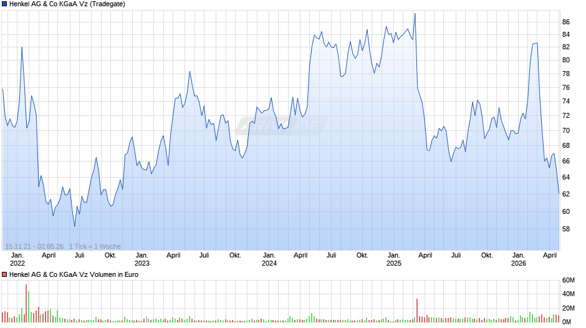
Task: Click the price axis label 64
Action: point(566,177)
